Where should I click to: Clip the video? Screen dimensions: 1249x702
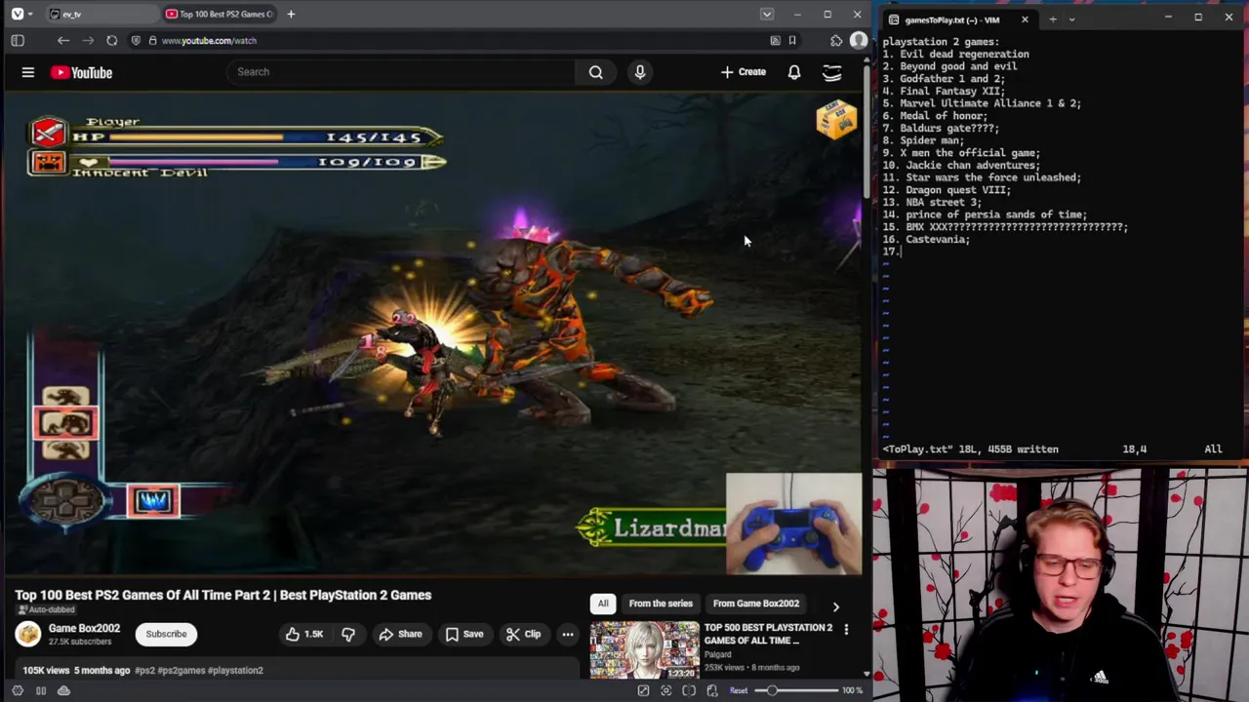pos(524,635)
